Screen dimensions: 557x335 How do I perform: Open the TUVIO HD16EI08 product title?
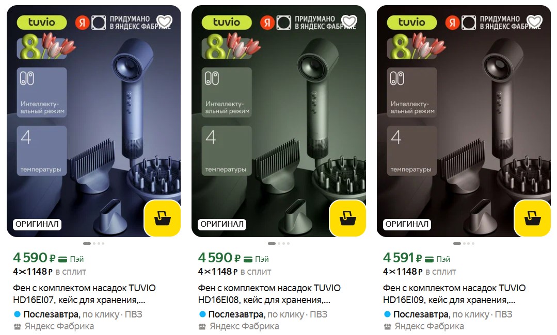pyautogui.click(x=269, y=294)
